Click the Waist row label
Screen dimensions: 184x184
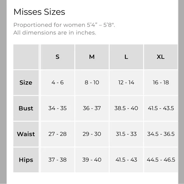26,134
